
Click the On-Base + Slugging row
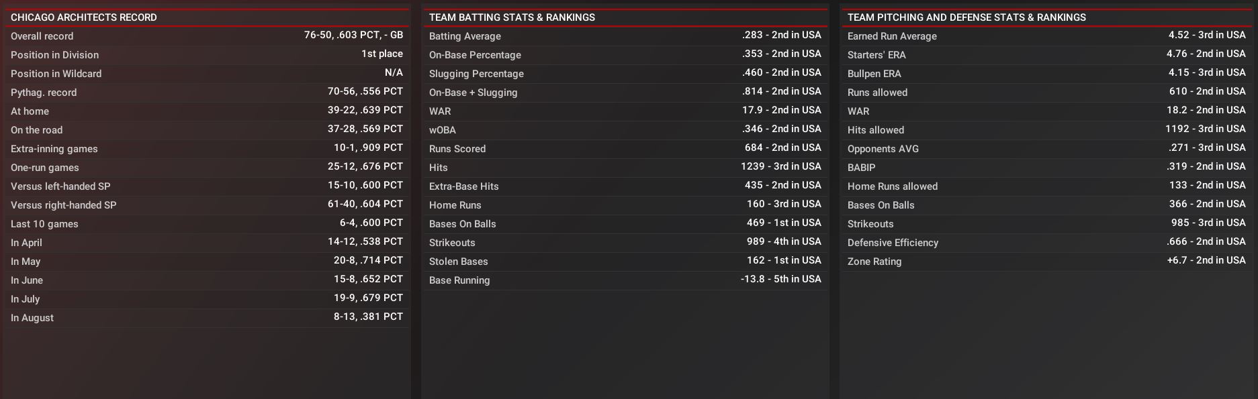click(625, 93)
